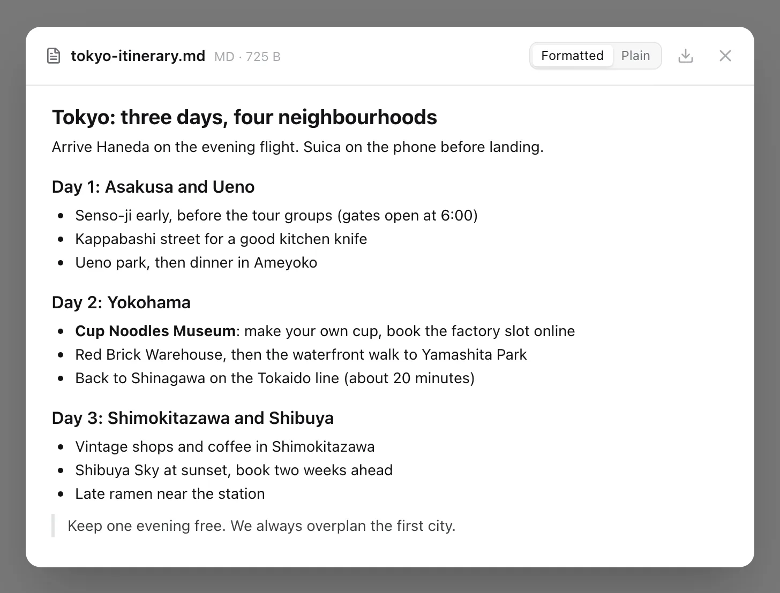The height and width of the screenshot is (593, 780).
Task: Click the 'Arrive Haneda on the evening flight' line
Action: pos(298,147)
